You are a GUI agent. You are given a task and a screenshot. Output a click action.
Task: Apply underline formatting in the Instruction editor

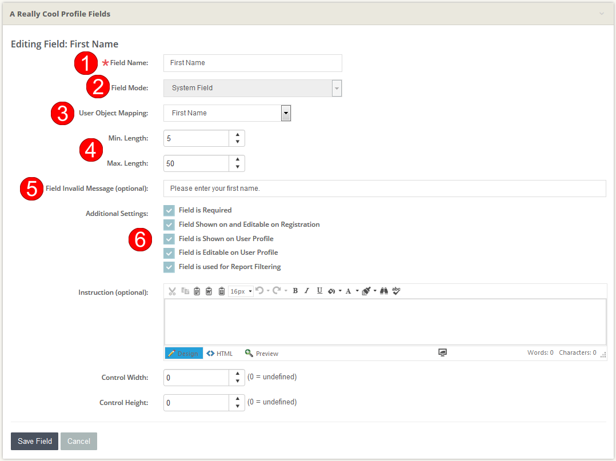click(319, 291)
